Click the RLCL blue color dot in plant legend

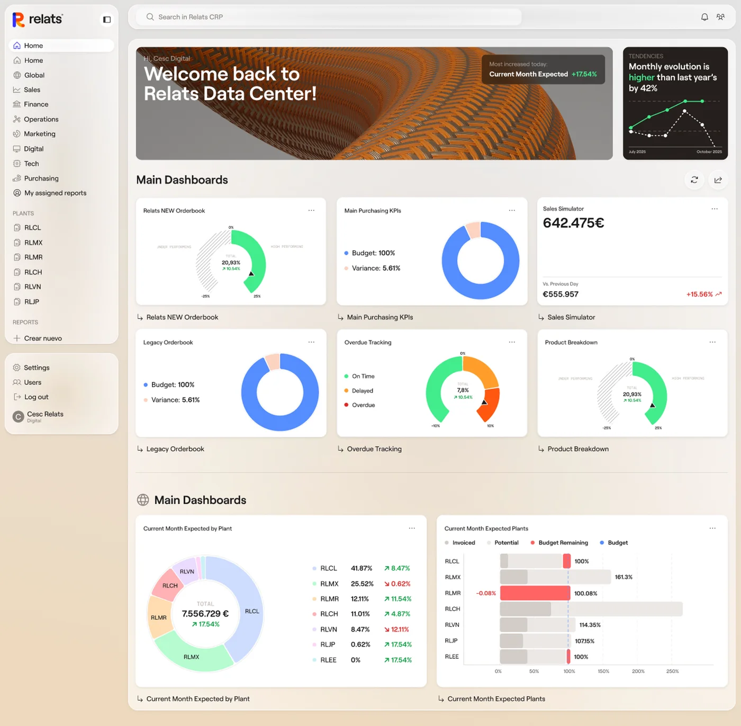pyautogui.click(x=314, y=569)
